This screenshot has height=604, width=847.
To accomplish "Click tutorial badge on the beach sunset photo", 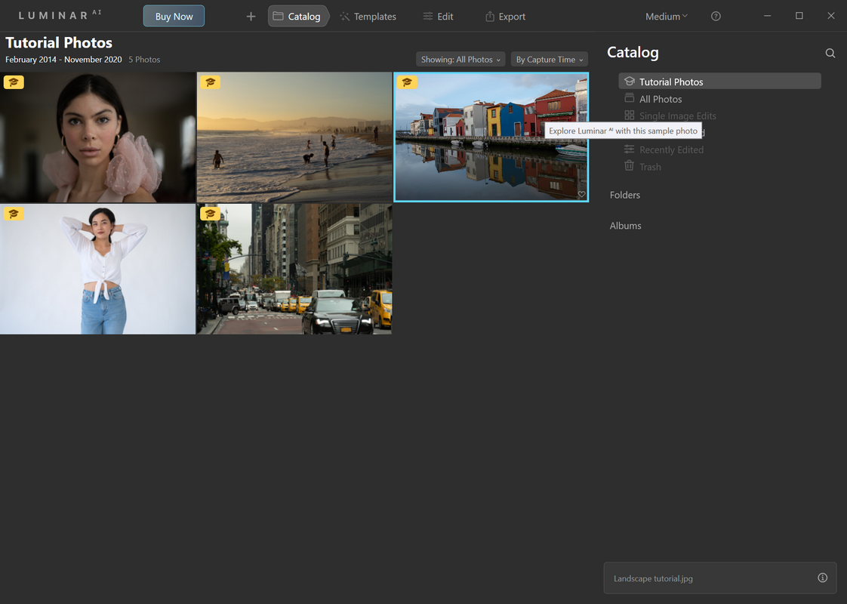I will click(x=210, y=82).
